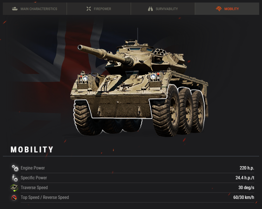The image size is (262, 209).
Task: Select the Engine Power label
Action: pos(33,168)
